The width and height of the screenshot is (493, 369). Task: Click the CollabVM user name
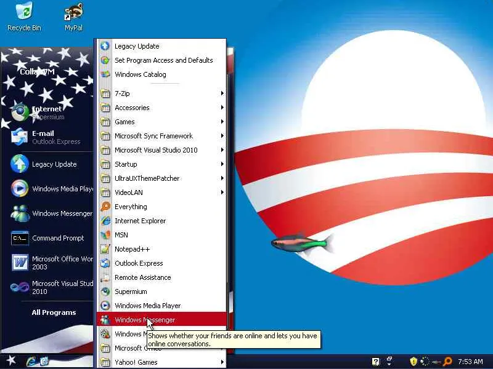(37, 72)
